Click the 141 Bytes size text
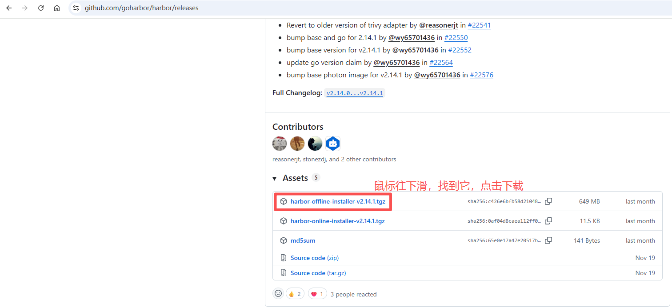Screen dimensions: 672x308 pyautogui.click(x=587, y=240)
